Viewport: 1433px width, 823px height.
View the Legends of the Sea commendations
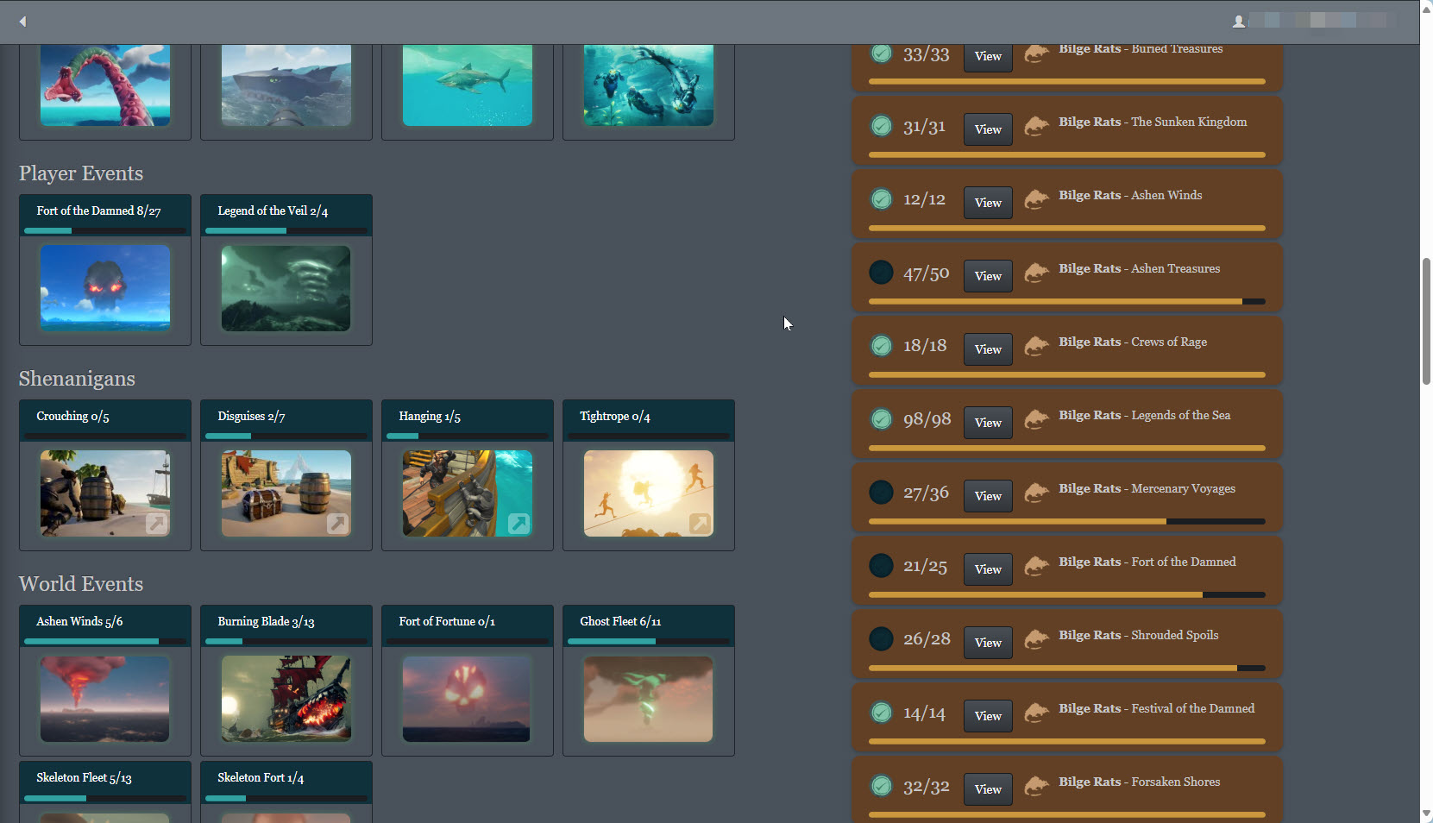988,423
